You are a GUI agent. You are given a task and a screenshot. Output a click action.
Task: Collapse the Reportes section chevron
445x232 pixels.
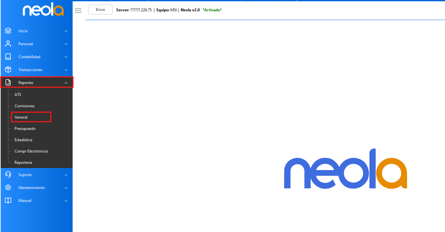click(x=66, y=83)
